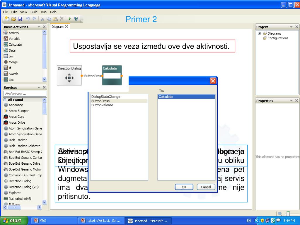This screenshot has height=225, width=300.
Task: Click the Cut scissors toolbar icon
Action: [x=42, y=18]
